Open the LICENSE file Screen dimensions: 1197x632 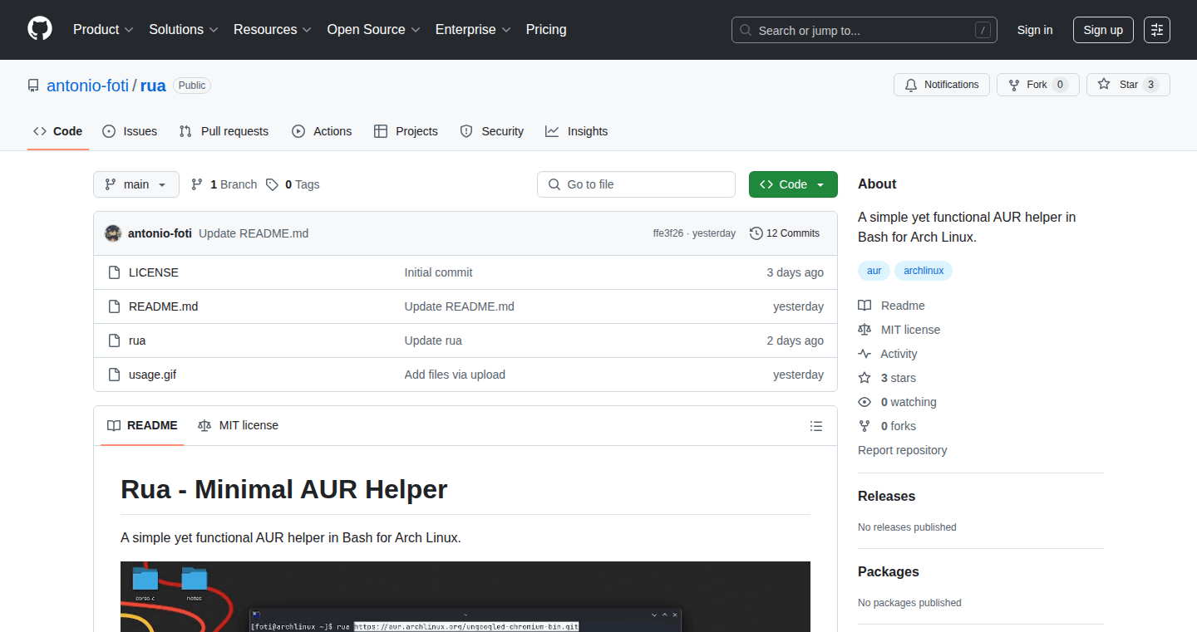tap(154, 272)
